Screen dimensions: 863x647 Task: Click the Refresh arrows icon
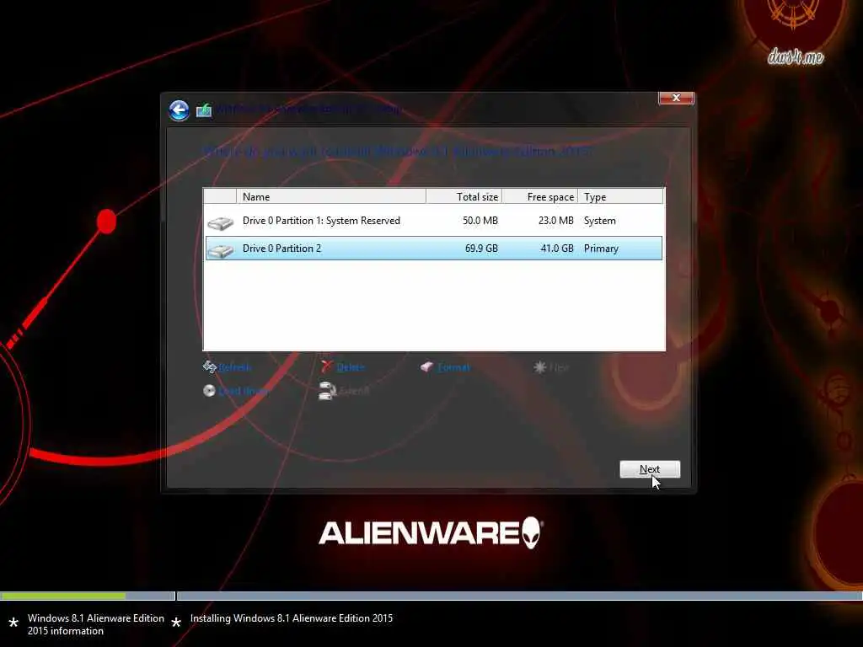(209, 366)
